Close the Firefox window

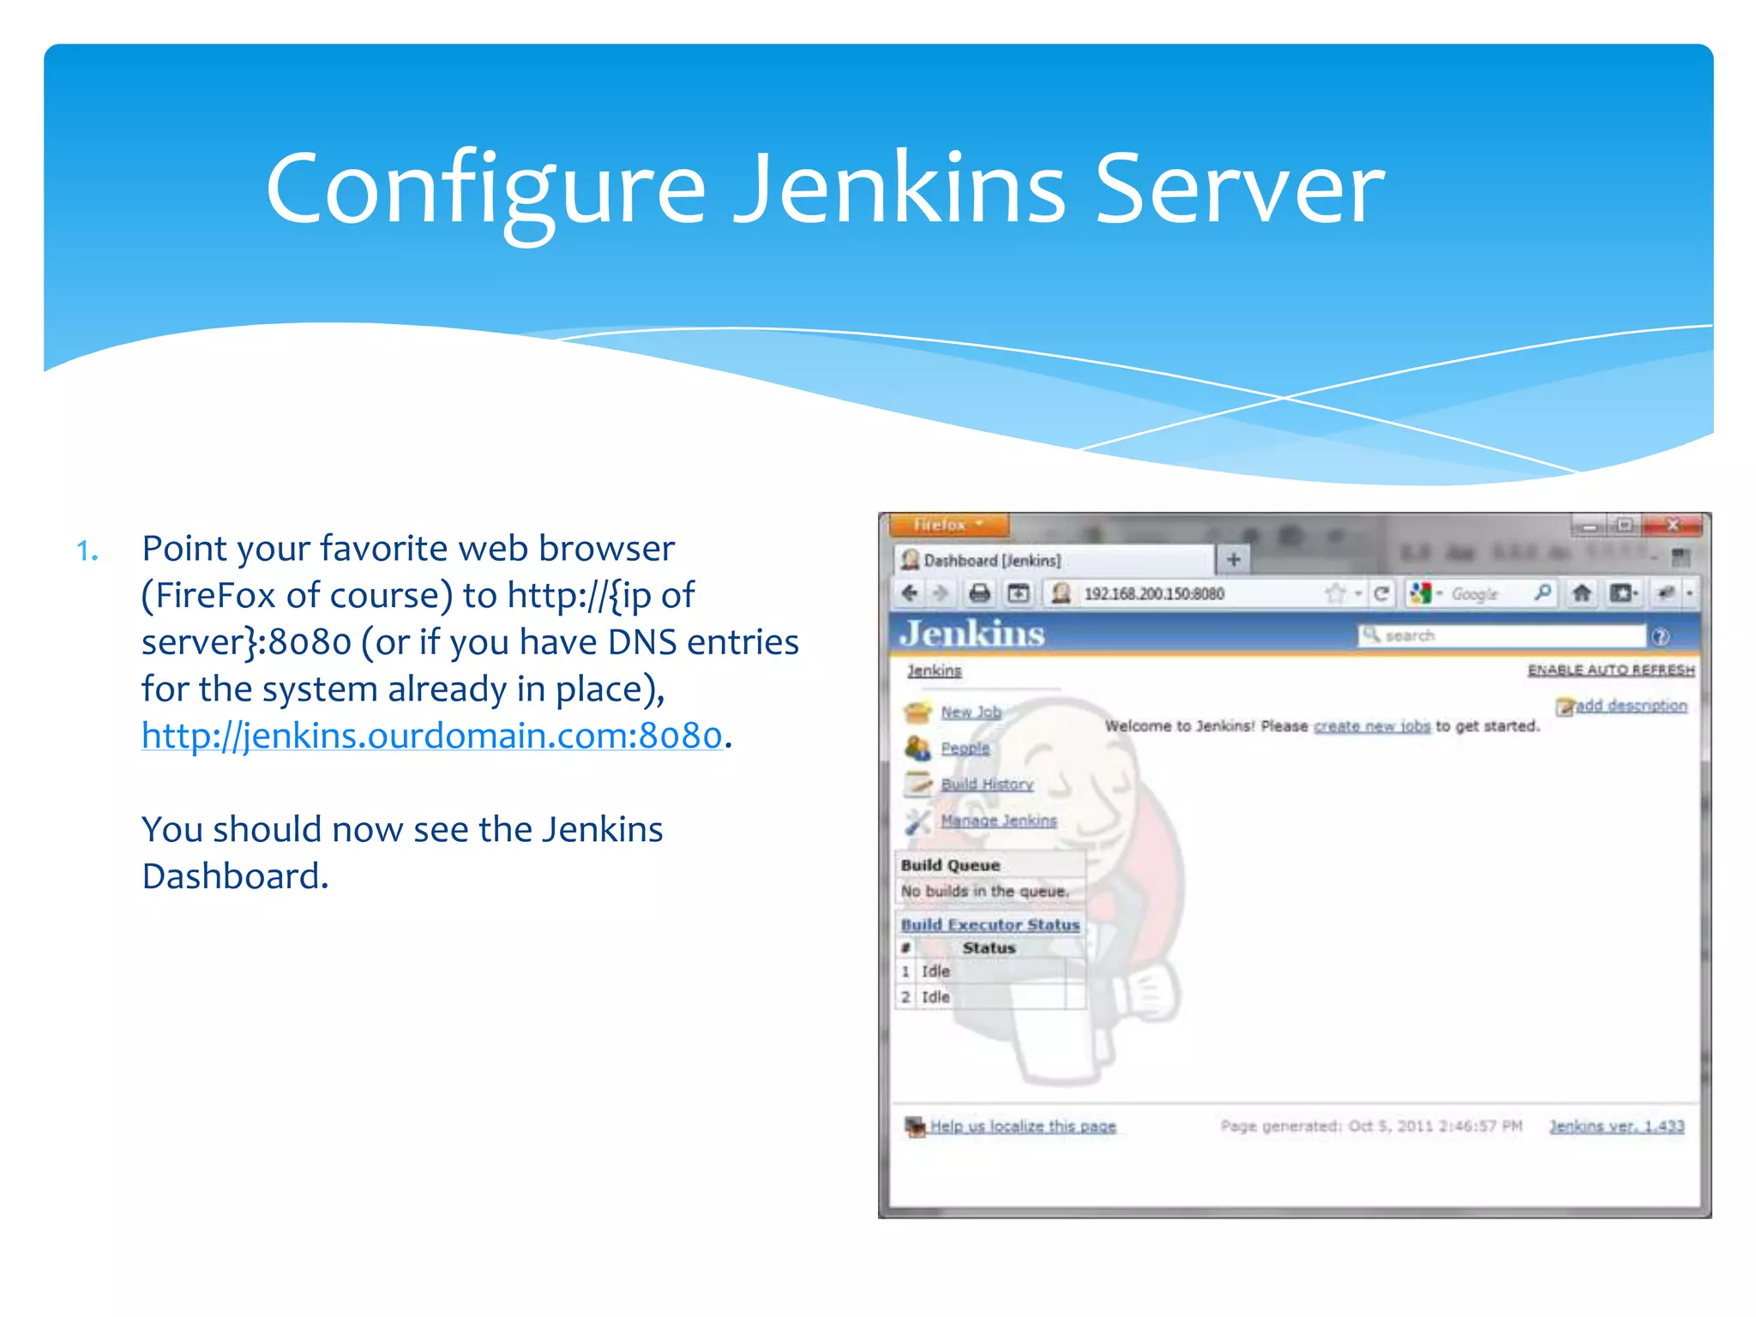pos(1672,525)
